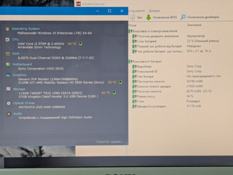Click the green storage temperature indicator
This screenshot has width=233, height=175.
[x=114, y=93]
